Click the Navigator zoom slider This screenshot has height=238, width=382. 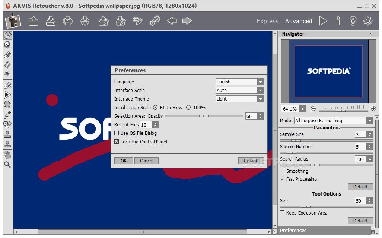click(x=343, y=111)
